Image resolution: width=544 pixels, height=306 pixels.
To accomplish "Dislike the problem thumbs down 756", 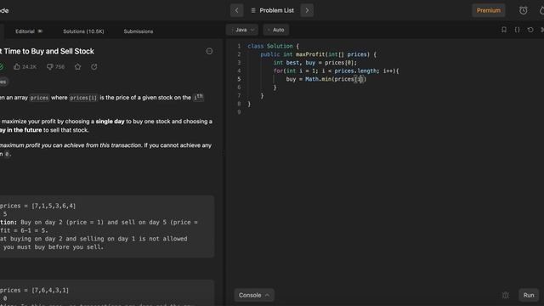I will (55, 66).
